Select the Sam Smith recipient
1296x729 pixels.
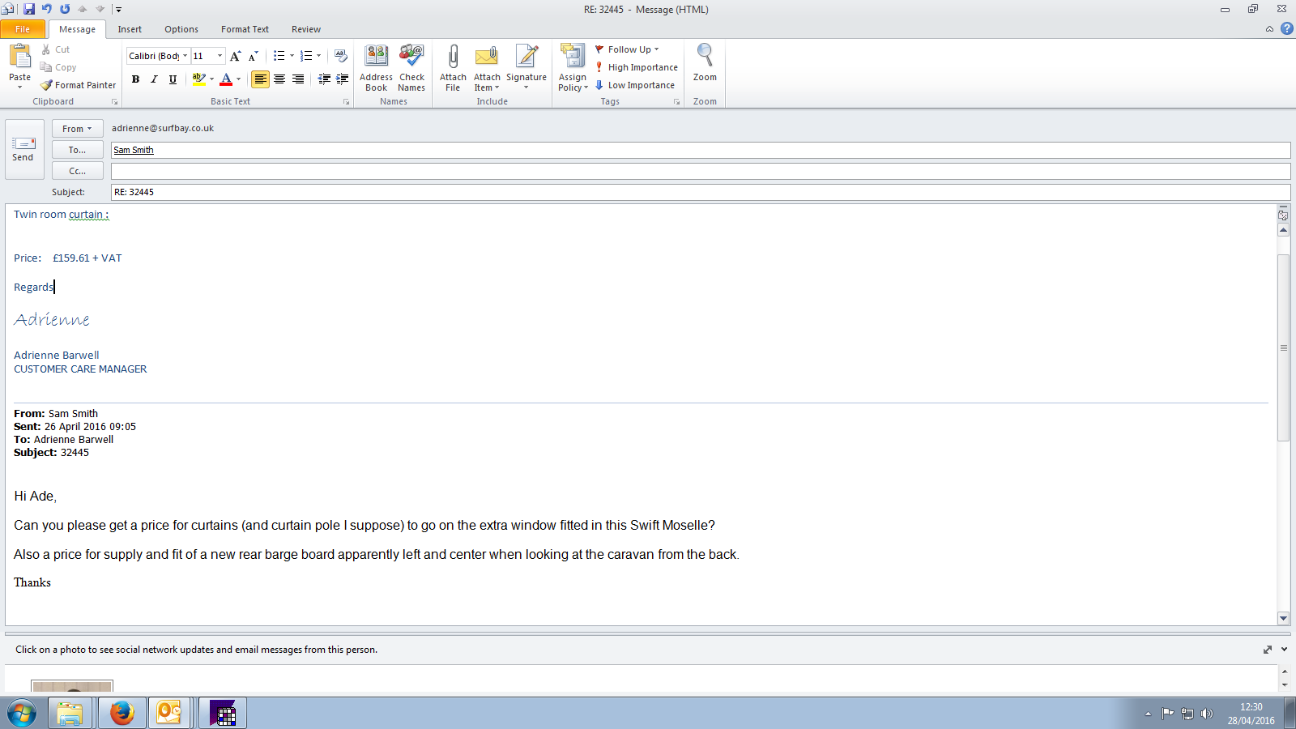(x=134, y=150)
